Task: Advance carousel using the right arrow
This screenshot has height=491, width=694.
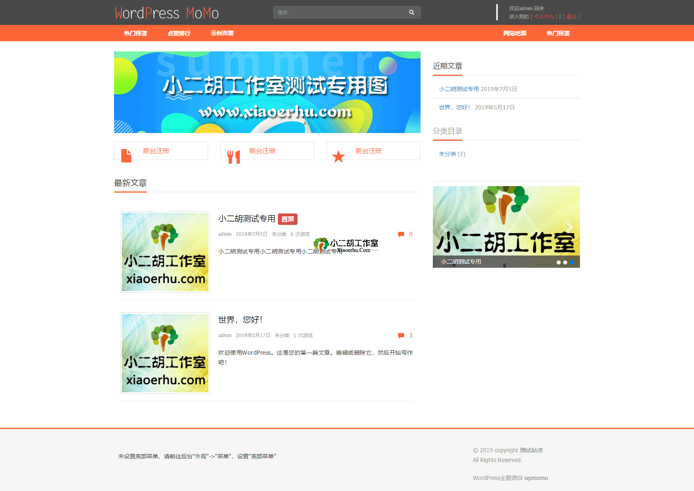Action: [x=569, y=227]
